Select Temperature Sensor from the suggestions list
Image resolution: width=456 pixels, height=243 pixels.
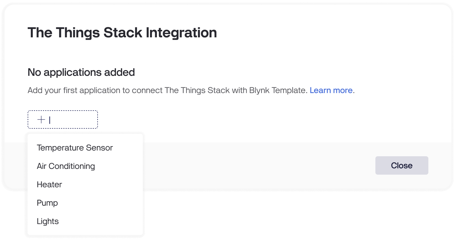coord(75,148)
